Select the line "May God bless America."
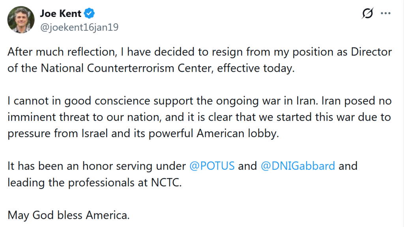The image size is (404, 227). click(x=69, y=216)
